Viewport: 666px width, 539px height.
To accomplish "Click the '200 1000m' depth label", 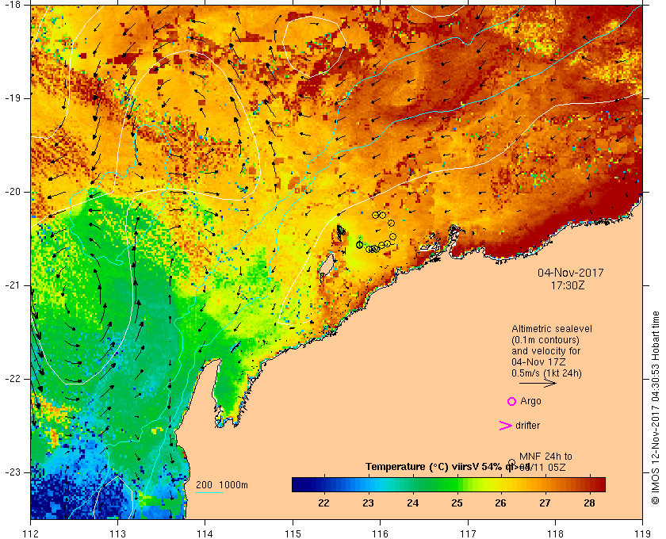I will coord(222,485).
